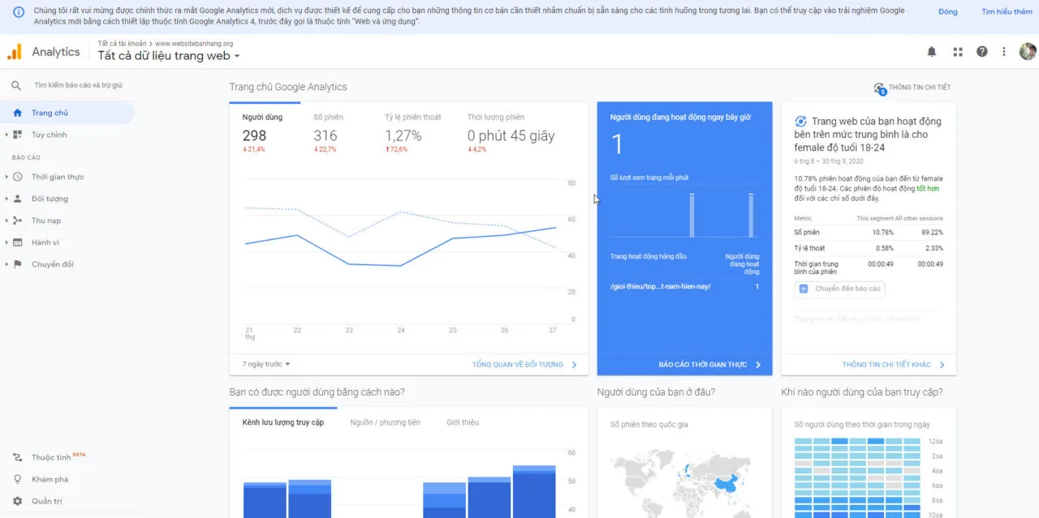This screenshot has width=1039, height=518.
Task: Expand the Tùy chỉnh sidebar section
Action: coord(6,135)
